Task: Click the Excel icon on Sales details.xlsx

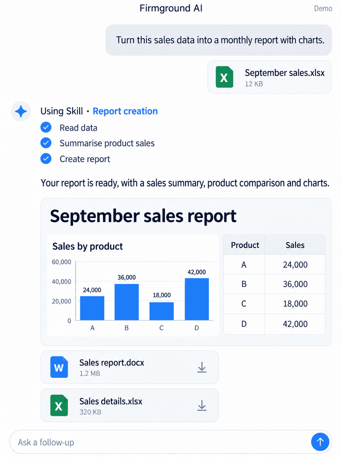Action: click(59, 406)
